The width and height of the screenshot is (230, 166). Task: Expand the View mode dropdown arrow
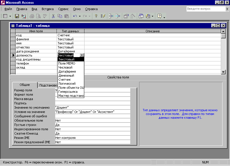10,16
